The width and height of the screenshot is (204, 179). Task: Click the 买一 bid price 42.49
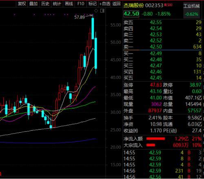(x=156, y=53)
